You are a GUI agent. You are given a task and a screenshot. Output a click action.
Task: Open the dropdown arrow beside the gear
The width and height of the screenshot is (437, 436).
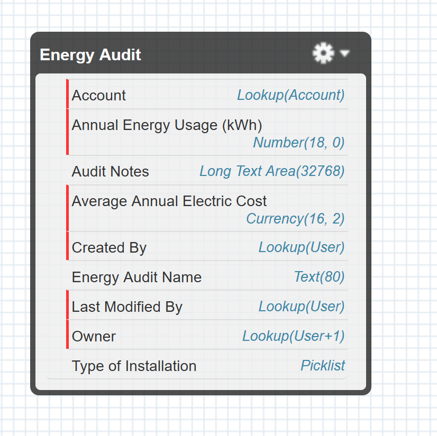[x=345, y=54]
